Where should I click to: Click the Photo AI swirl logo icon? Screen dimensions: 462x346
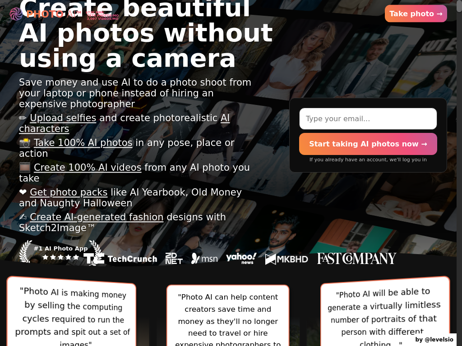point(16,14)
